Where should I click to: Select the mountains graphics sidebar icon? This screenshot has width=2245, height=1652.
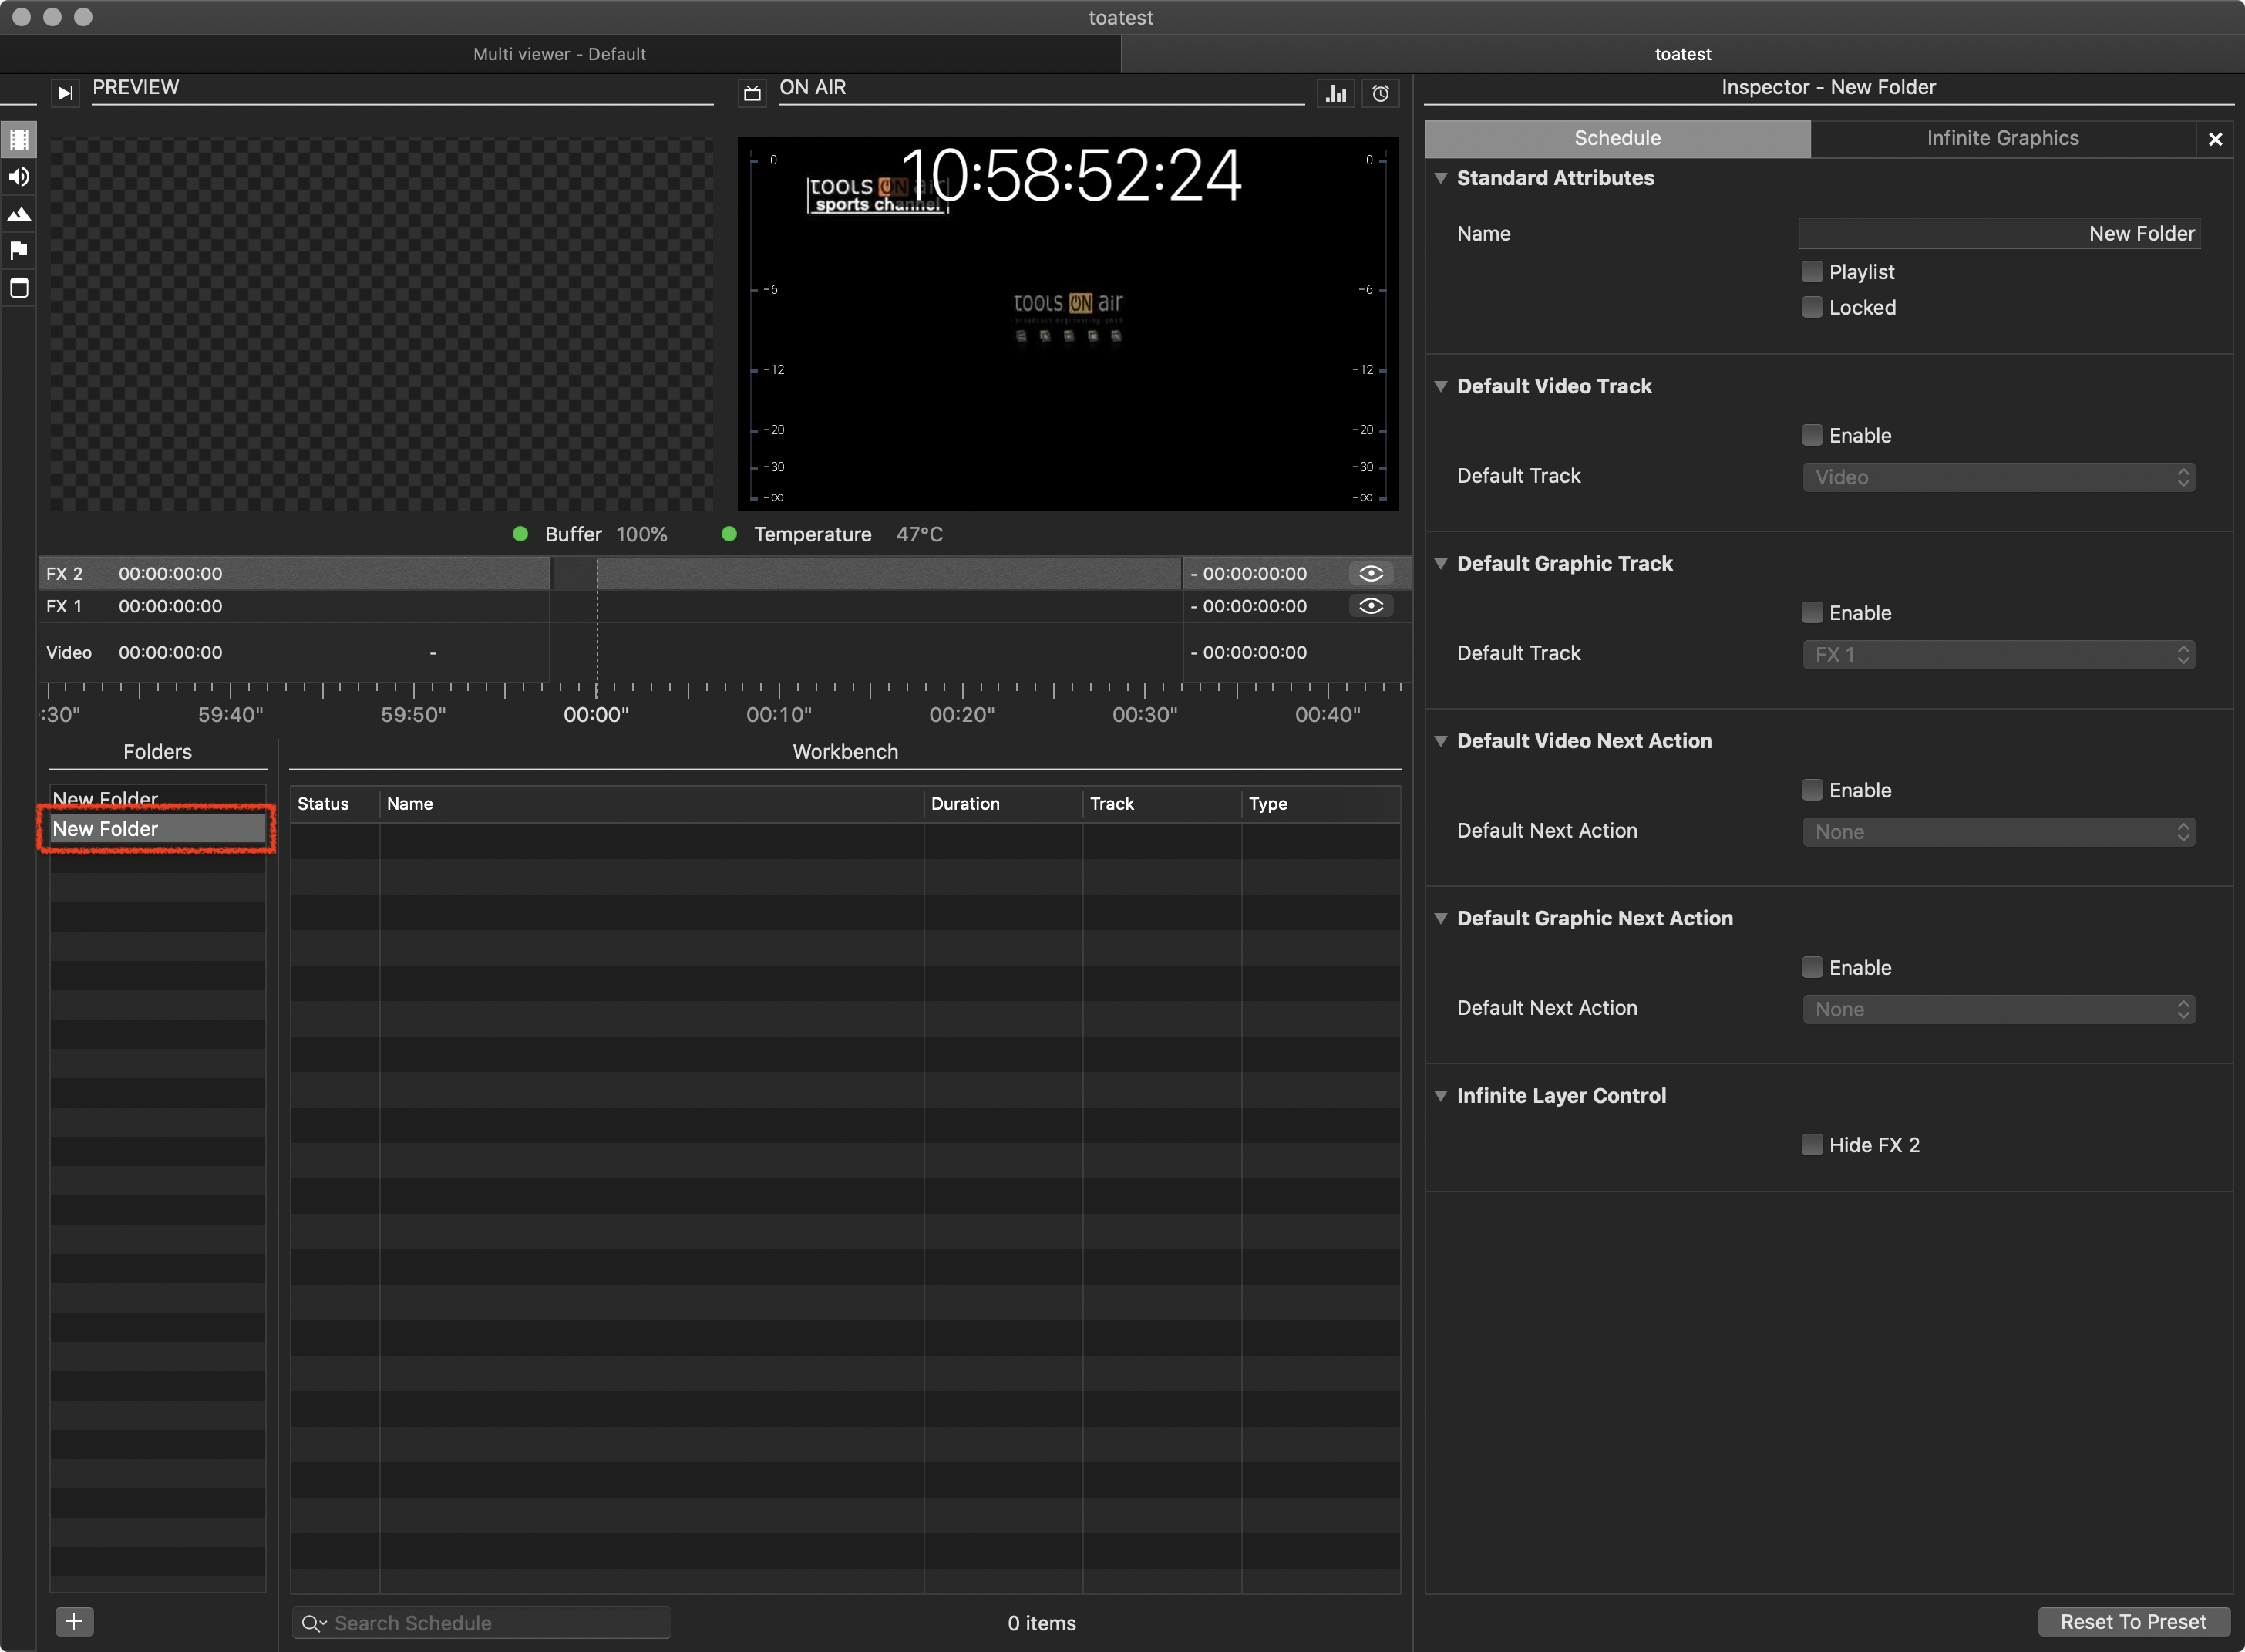tap(19, 214)
